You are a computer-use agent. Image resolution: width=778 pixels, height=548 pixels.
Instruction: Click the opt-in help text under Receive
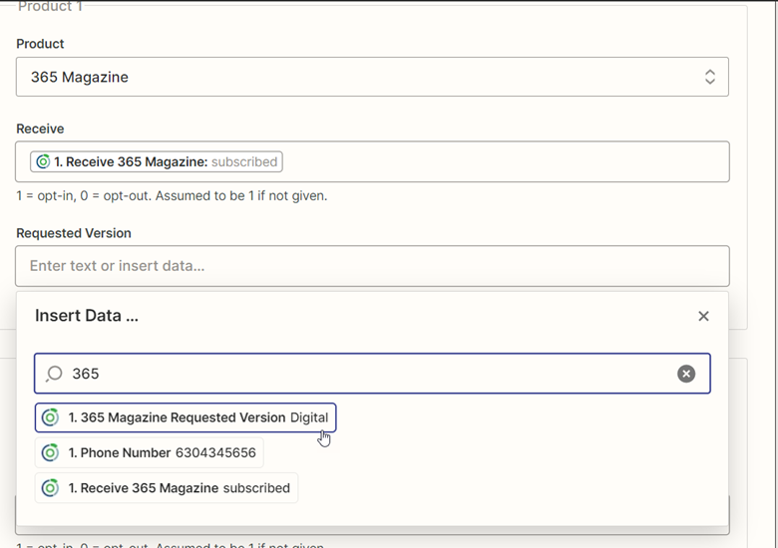[x=172, y=195]
